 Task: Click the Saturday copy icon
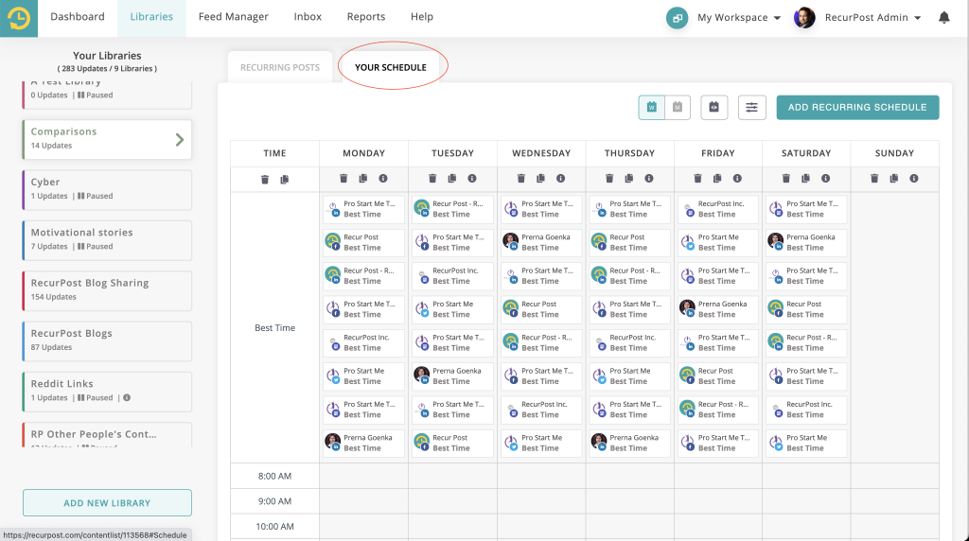point(805,179)
